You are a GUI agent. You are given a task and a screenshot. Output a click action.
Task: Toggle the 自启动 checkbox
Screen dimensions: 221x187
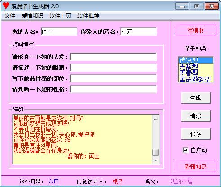[185, 150]
